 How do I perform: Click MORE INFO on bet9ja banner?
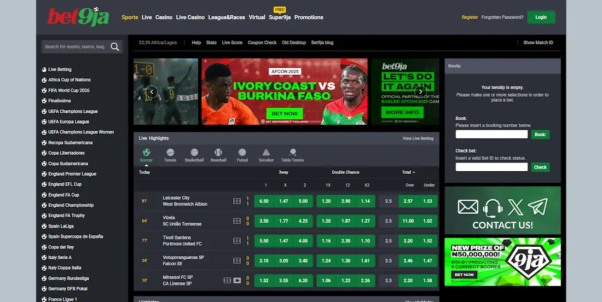[x=402, y=112]
